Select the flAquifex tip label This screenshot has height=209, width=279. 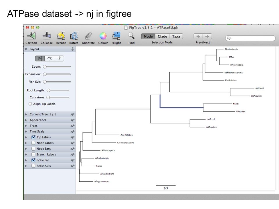(241, 111)
